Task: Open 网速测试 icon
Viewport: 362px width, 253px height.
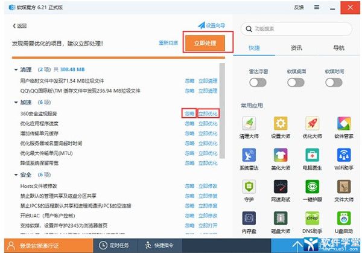Action: 281,187
